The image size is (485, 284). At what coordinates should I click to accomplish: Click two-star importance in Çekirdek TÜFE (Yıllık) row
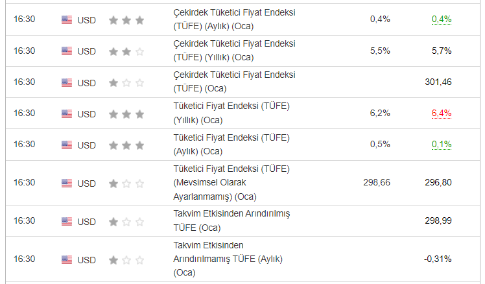126,51
